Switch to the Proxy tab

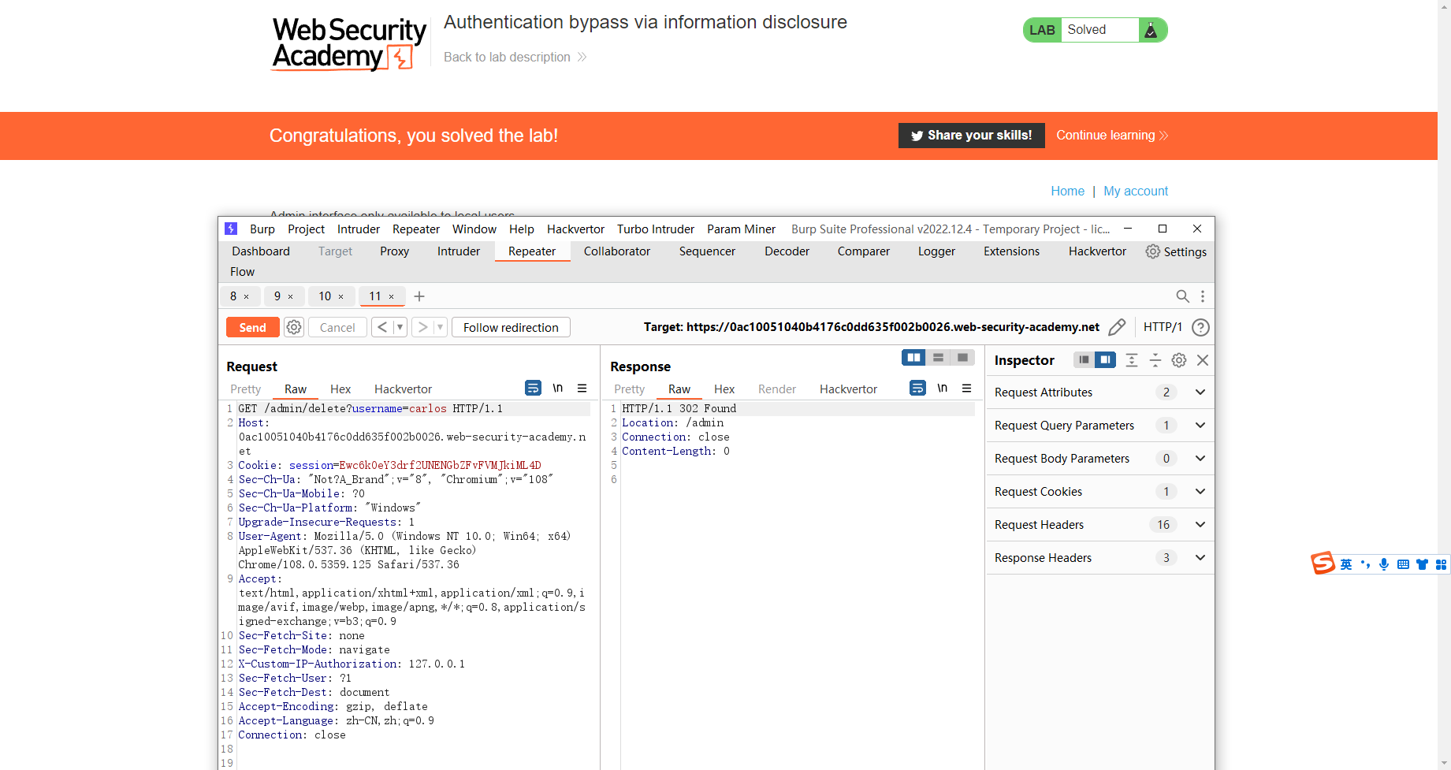(x=394, y=251)
